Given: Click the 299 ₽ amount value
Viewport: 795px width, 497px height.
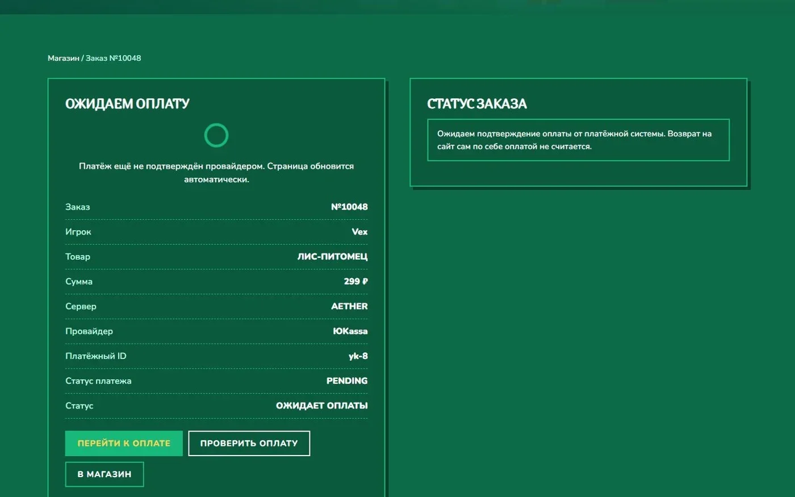Looking at the screenshot, I should (355, 281).
